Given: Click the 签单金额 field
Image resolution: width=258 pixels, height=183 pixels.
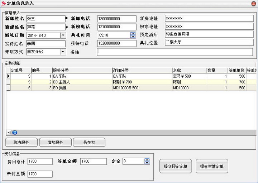Looking at the screenshot, I should tap(94, 161).
